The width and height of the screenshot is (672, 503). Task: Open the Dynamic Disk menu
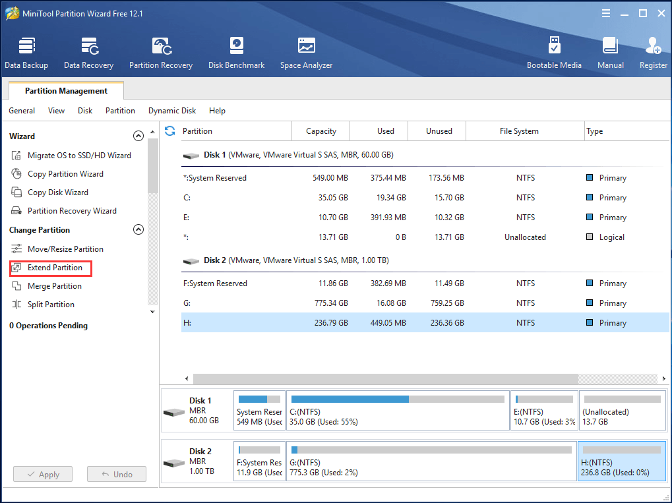click(172, 111)
